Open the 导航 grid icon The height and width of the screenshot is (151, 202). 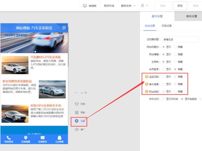click(x=77, y=112)
